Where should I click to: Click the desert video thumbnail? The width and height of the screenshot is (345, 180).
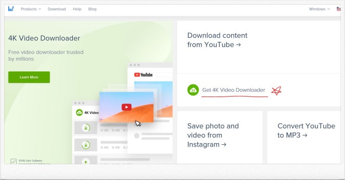(126, 107)
